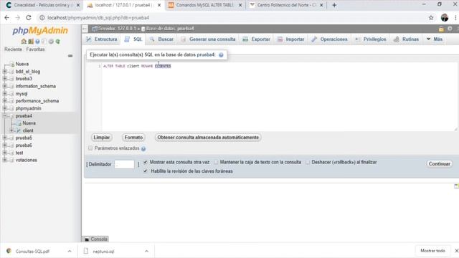The image size is (459, 258).
Task: Expand performance_schema database node
Action: coord(5,101)
